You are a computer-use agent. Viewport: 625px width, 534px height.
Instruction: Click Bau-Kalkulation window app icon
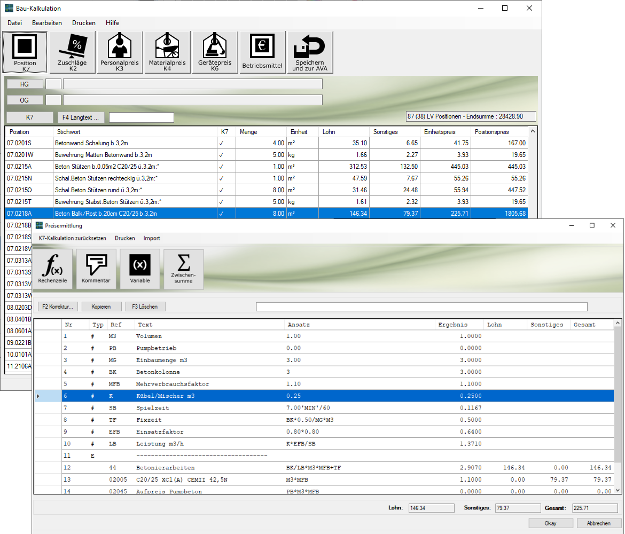9,8
